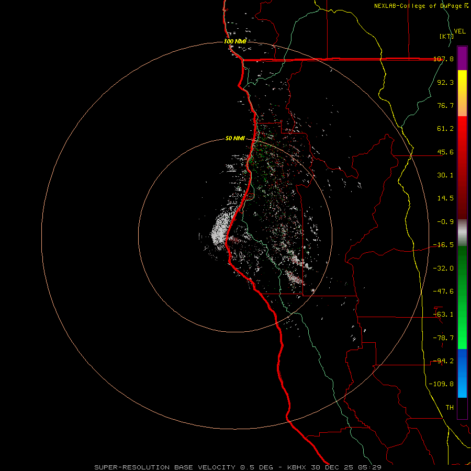Select the -32.0 scale value
This screenshot has width=471, height=471.
click(443, 268)
